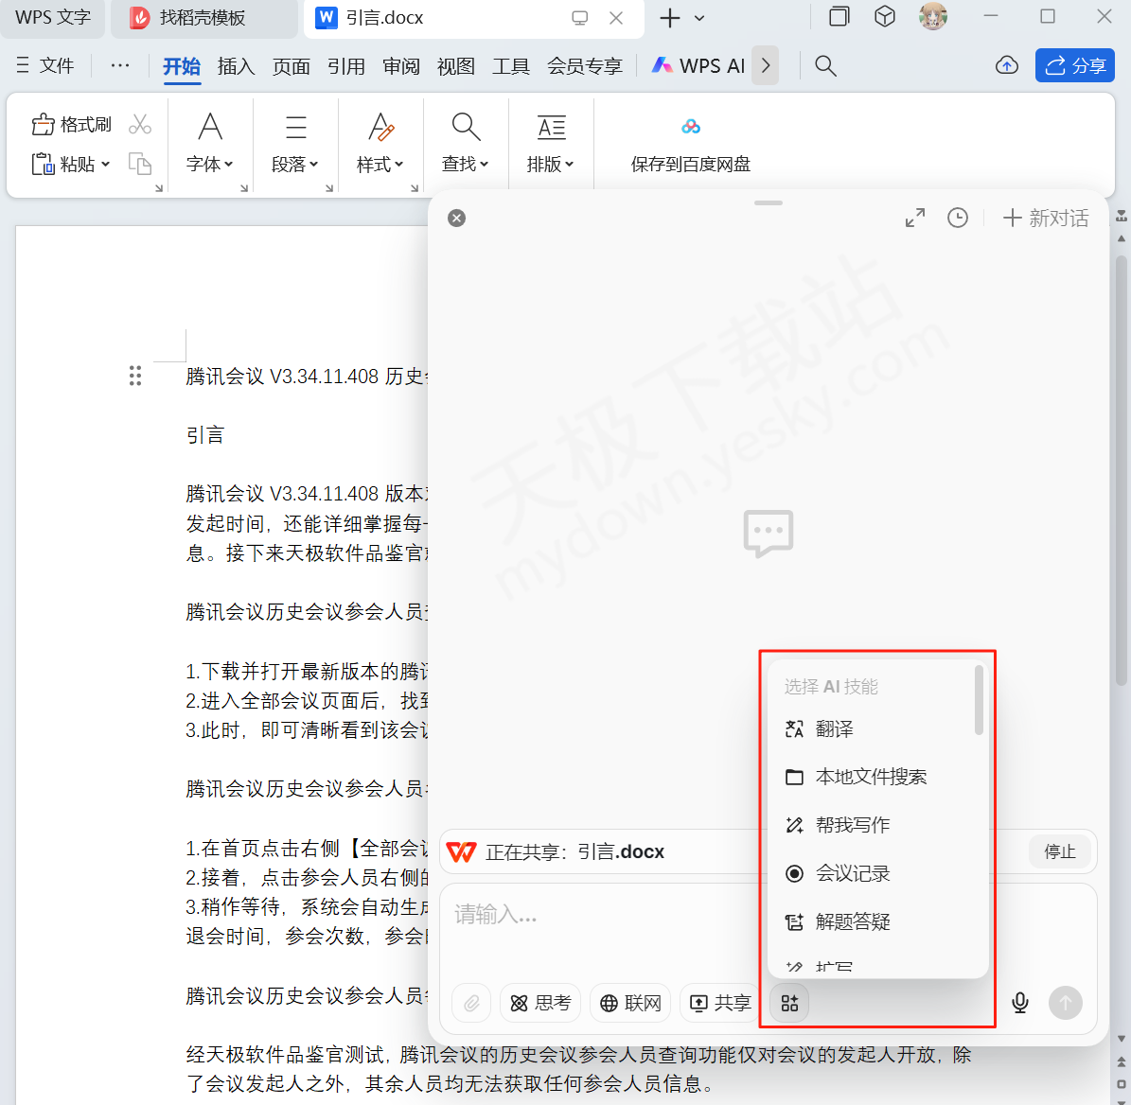Click the three dots more menu
The width and height of the screenshot is (1131, 1105).
click(120, 65)
